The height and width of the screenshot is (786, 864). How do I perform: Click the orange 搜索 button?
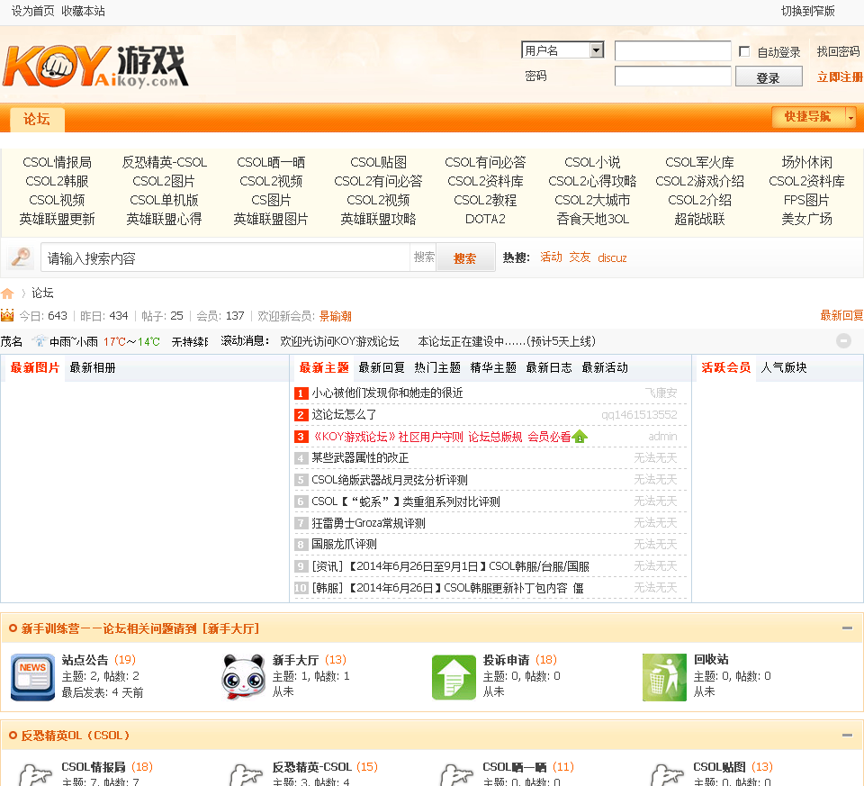click(x=464, y=258)
